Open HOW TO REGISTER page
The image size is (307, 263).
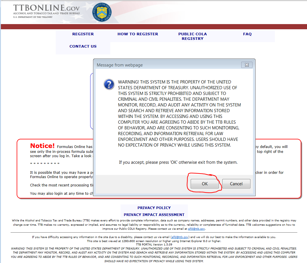pyautogui.click(x=138, y=34)
